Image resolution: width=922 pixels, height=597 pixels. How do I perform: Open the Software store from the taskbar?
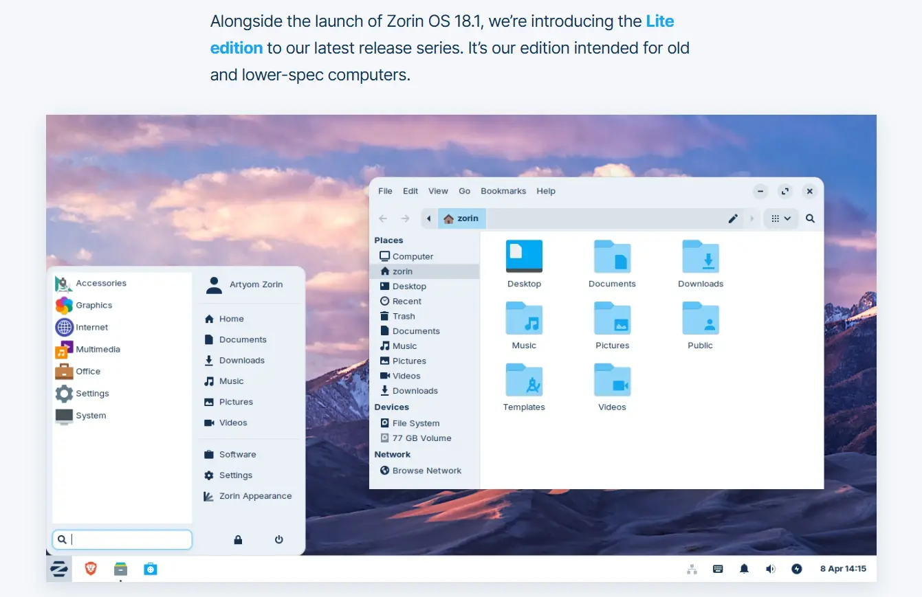click(151, 569)
